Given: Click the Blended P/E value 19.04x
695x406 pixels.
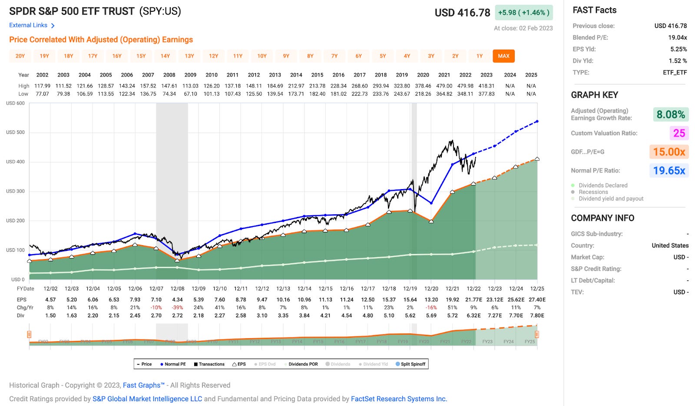Looking at the screenshot, I should tap(678, 37).
